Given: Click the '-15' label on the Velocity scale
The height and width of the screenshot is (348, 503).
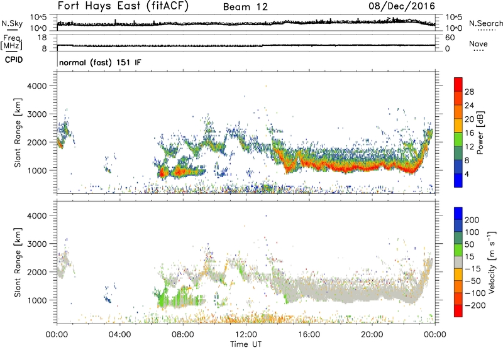Looking at the screenshot, I should pos(473,269).
